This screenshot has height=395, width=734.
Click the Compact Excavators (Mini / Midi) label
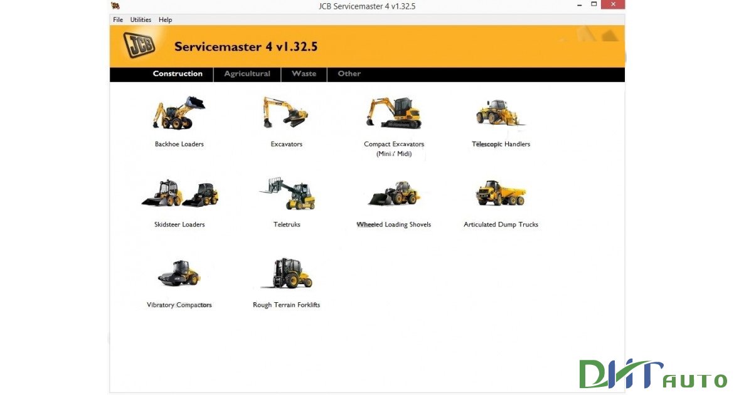394,149
